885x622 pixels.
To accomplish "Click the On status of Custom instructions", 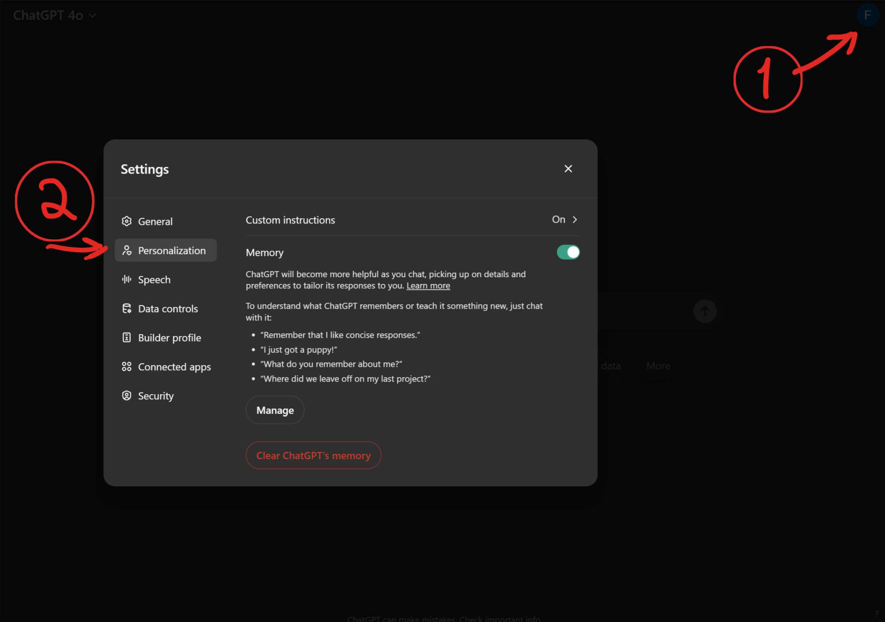I will [558, 219].
